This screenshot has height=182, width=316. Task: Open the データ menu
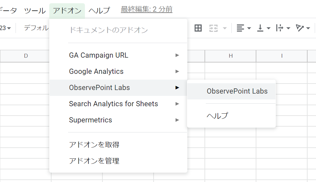point(8,10)
